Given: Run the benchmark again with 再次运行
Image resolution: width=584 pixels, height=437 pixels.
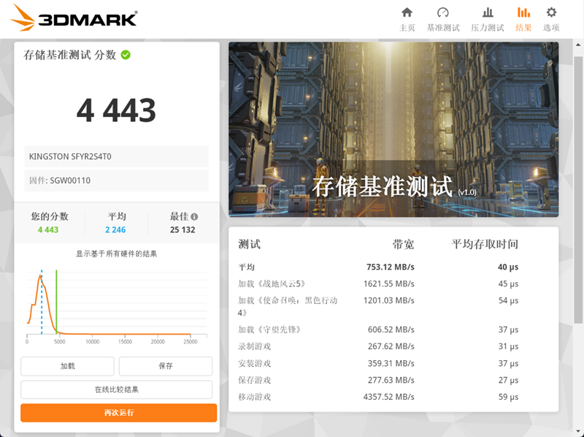Looking at the screenshot, I should pos(119,413).
